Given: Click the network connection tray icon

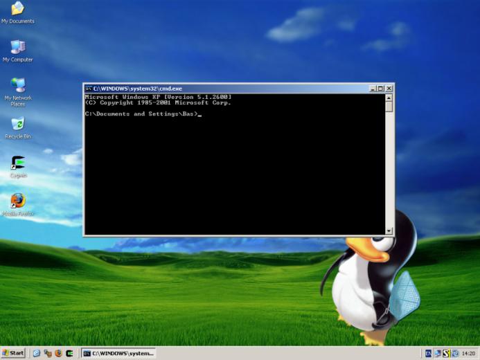Looking at the screenshot, I should pyautogui.click(x=438, y=354).
